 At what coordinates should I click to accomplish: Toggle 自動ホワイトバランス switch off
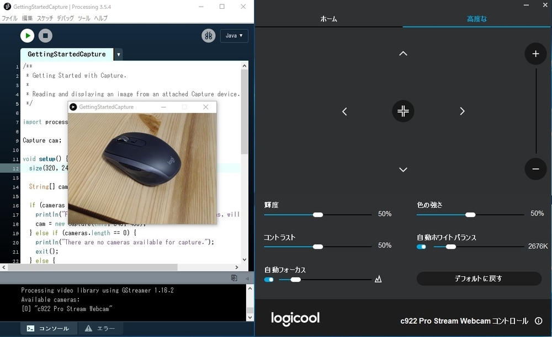421,247
